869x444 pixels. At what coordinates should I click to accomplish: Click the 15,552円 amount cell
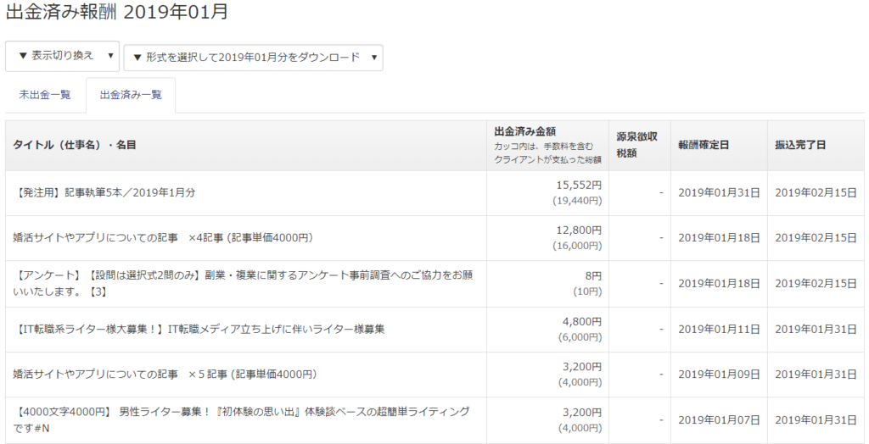(579, 186)
